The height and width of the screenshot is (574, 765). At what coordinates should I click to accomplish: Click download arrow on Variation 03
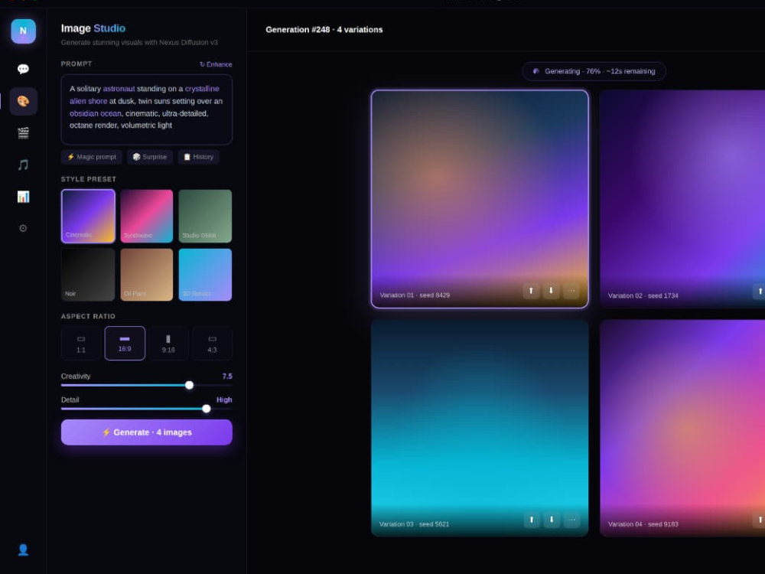(552, 520)
